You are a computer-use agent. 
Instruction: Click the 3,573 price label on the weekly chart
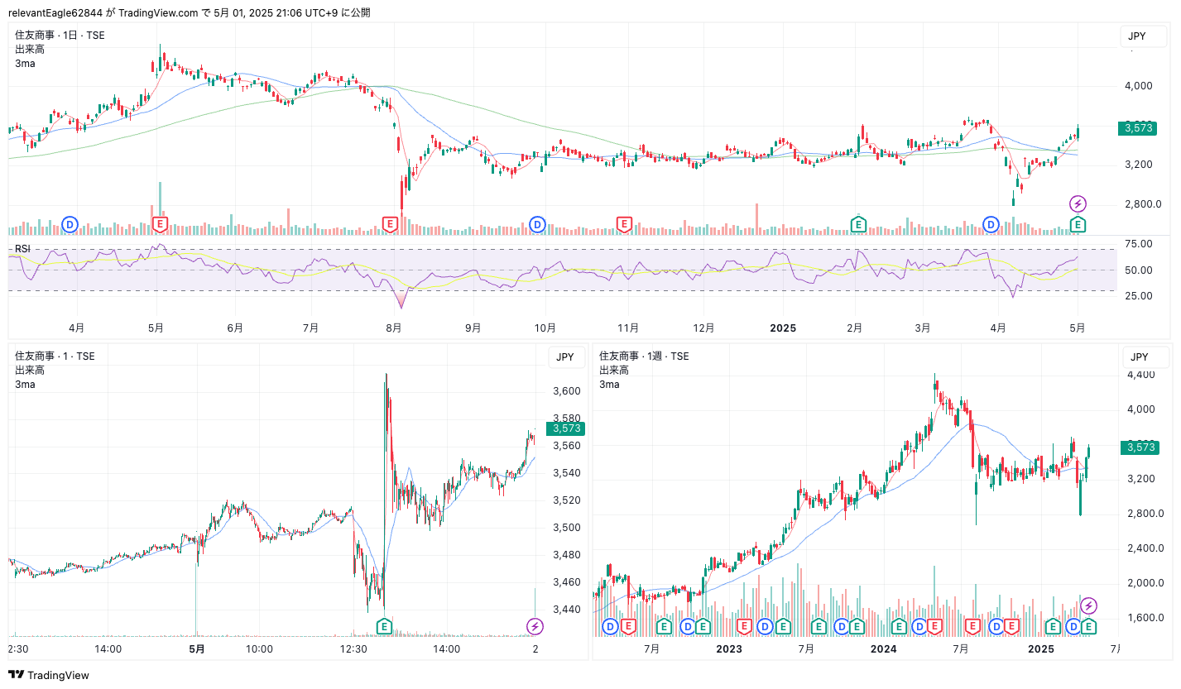coord(1140,447)
